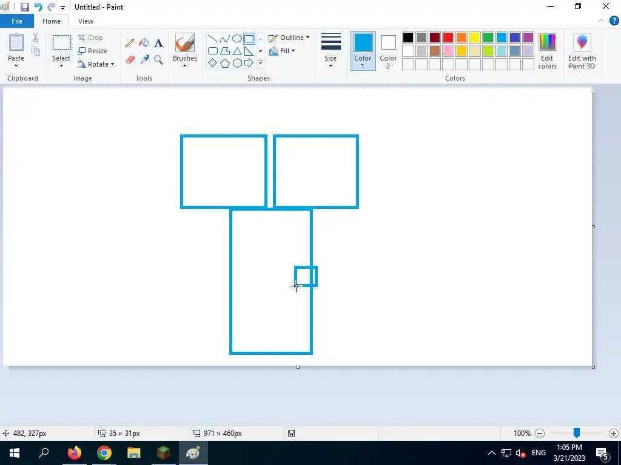Image resolution: width=621 pixels, height=465 pixels.
Task: Open Firefox from taskbar
Action: pyautogui.click(x=75, y=453)
